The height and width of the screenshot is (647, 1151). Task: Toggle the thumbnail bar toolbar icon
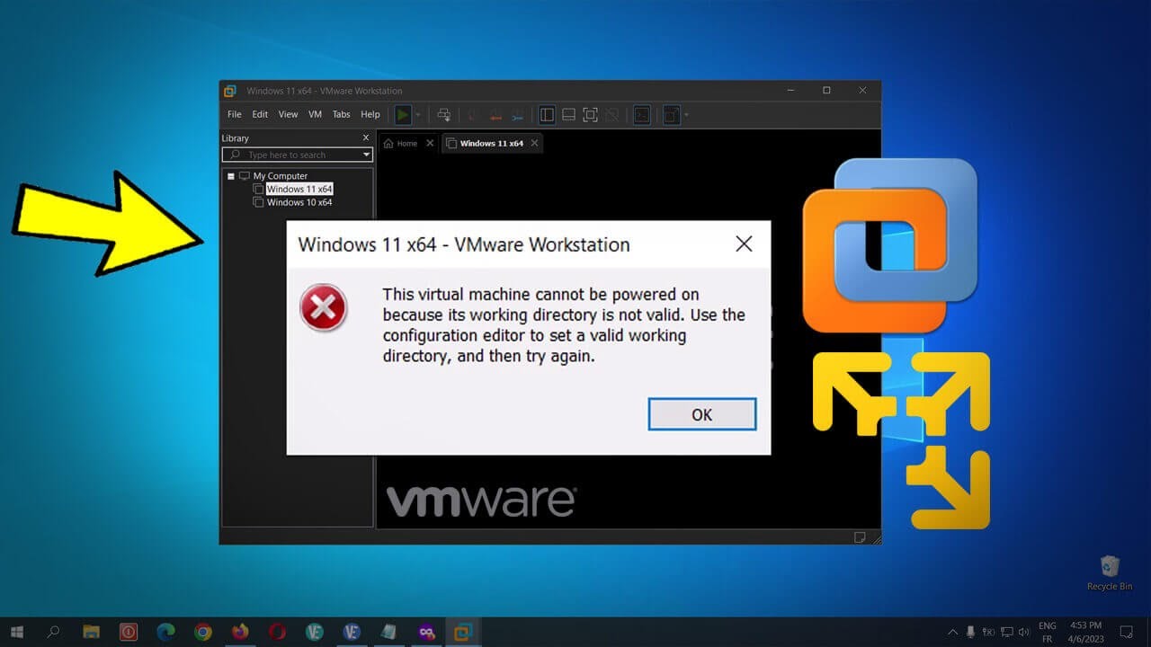568,115
